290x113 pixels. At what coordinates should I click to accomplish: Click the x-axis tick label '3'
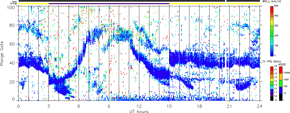49,107
